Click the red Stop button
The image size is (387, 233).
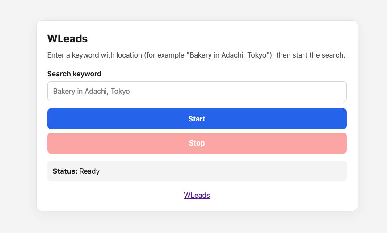pos(197,143)
